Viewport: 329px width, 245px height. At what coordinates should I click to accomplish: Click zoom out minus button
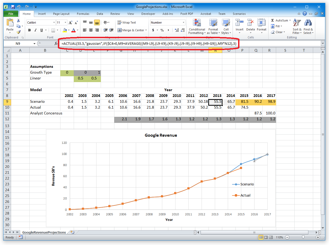pyautogui.click(x=287, y=237)
